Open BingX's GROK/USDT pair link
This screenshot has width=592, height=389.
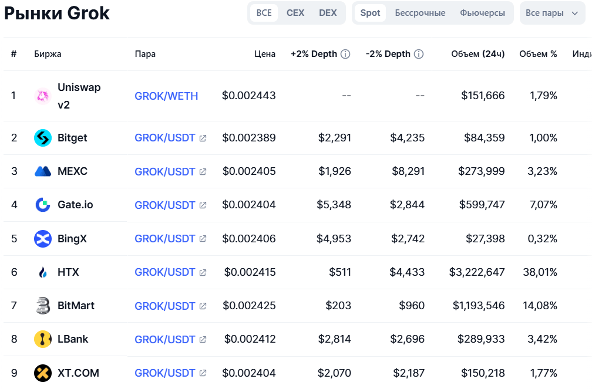click(165, 238)
